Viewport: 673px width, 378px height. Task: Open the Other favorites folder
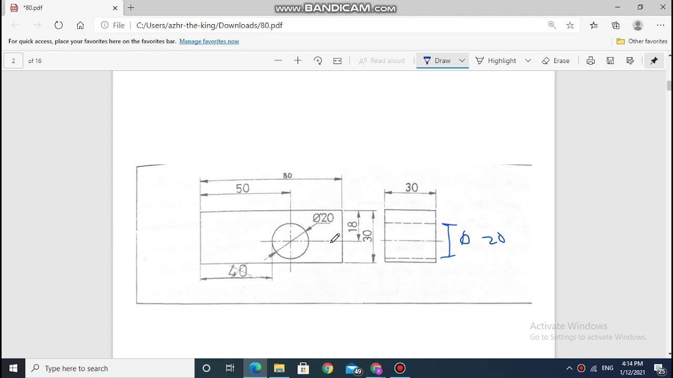(x=642, y=41)
